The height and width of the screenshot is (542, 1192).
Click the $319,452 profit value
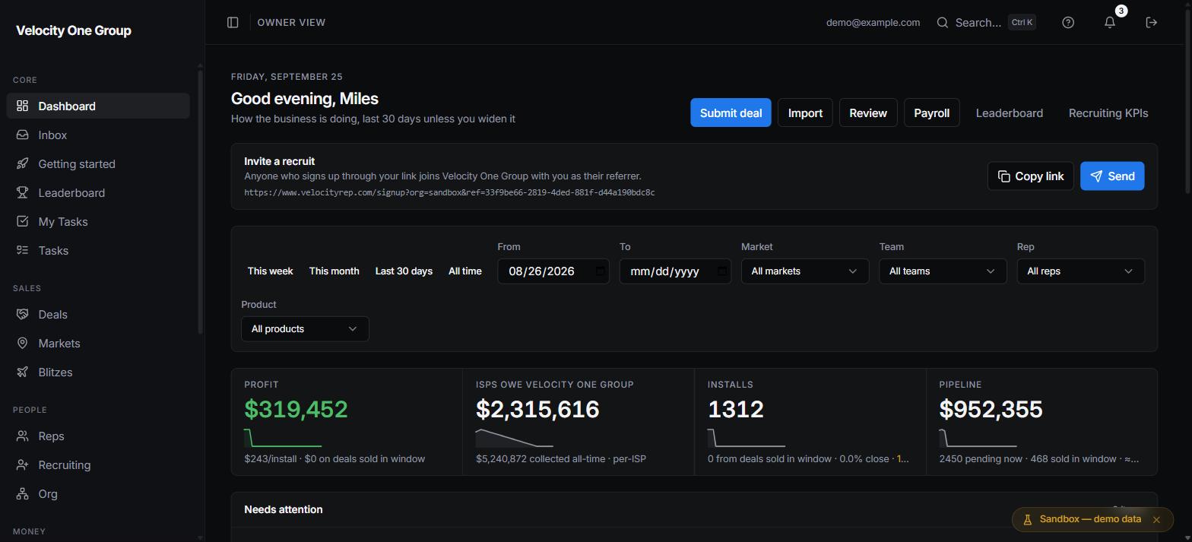(296, 409)
